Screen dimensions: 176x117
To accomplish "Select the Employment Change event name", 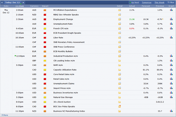I will [x=63, y=19].
